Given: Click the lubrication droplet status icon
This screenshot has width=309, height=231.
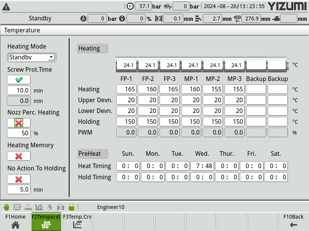Looking at the screenshot, I should (50, 207).
